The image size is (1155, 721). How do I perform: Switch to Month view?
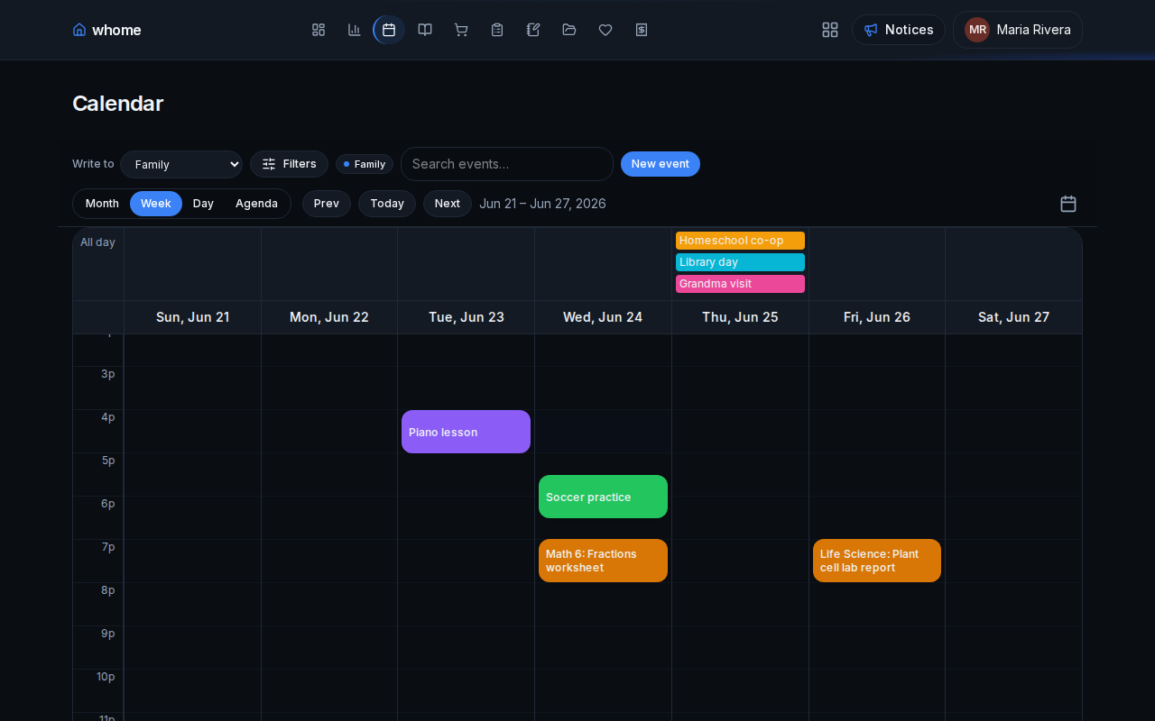pos(102,204)
